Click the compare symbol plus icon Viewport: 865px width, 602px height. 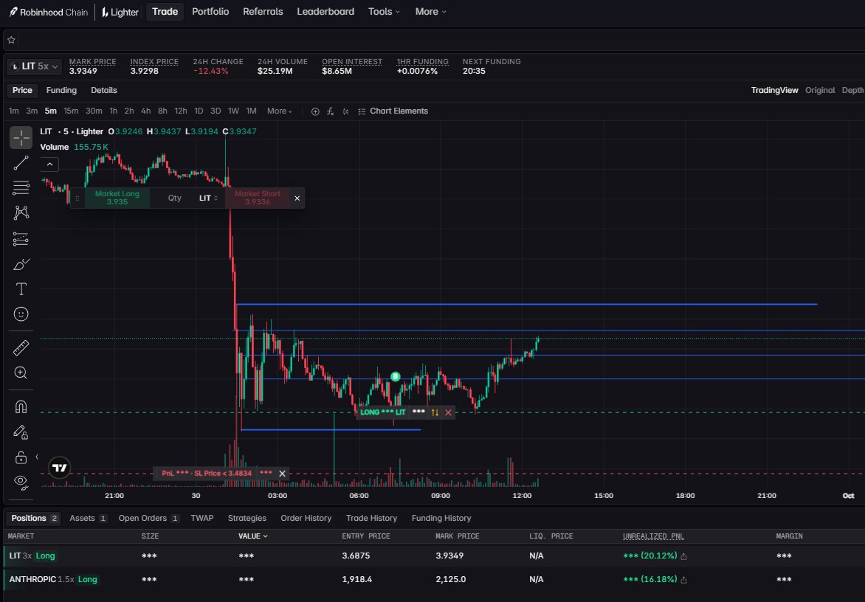click(x=315, y=111)
